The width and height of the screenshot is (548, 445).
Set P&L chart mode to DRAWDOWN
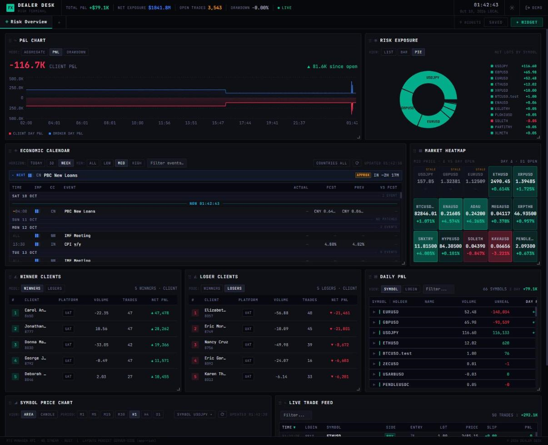(76, 52)
